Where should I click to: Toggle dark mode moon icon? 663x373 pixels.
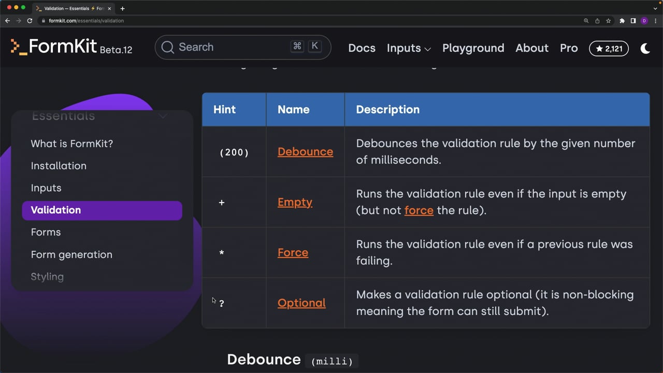645,48
